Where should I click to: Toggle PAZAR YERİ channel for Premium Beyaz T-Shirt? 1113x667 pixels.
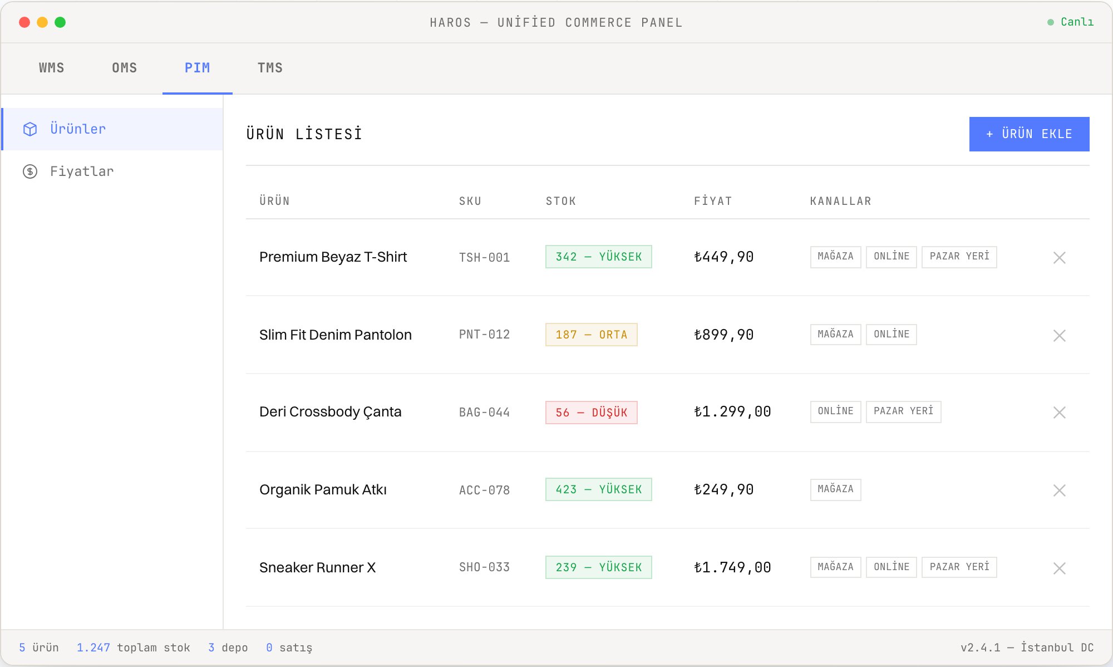coord(959,257)
